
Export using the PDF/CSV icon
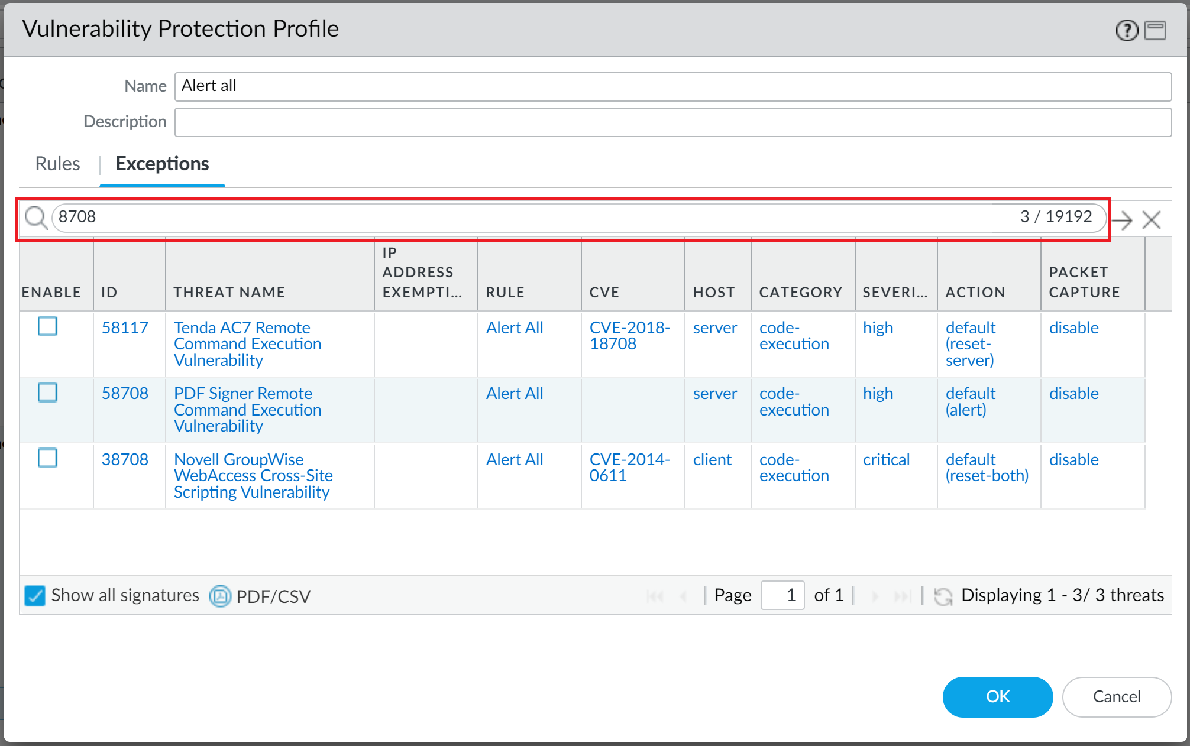220,596
